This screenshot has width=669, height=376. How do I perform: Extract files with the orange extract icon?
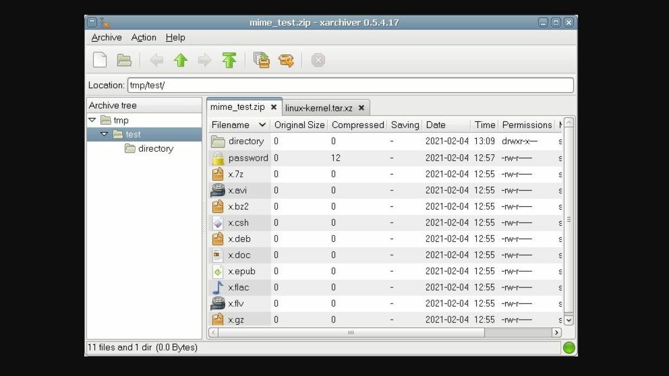tap(287, 60)
